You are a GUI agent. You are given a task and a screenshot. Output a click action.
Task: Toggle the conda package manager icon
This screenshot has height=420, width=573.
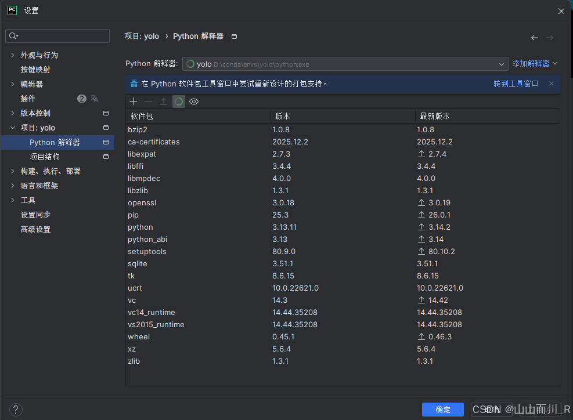point(179,102)
